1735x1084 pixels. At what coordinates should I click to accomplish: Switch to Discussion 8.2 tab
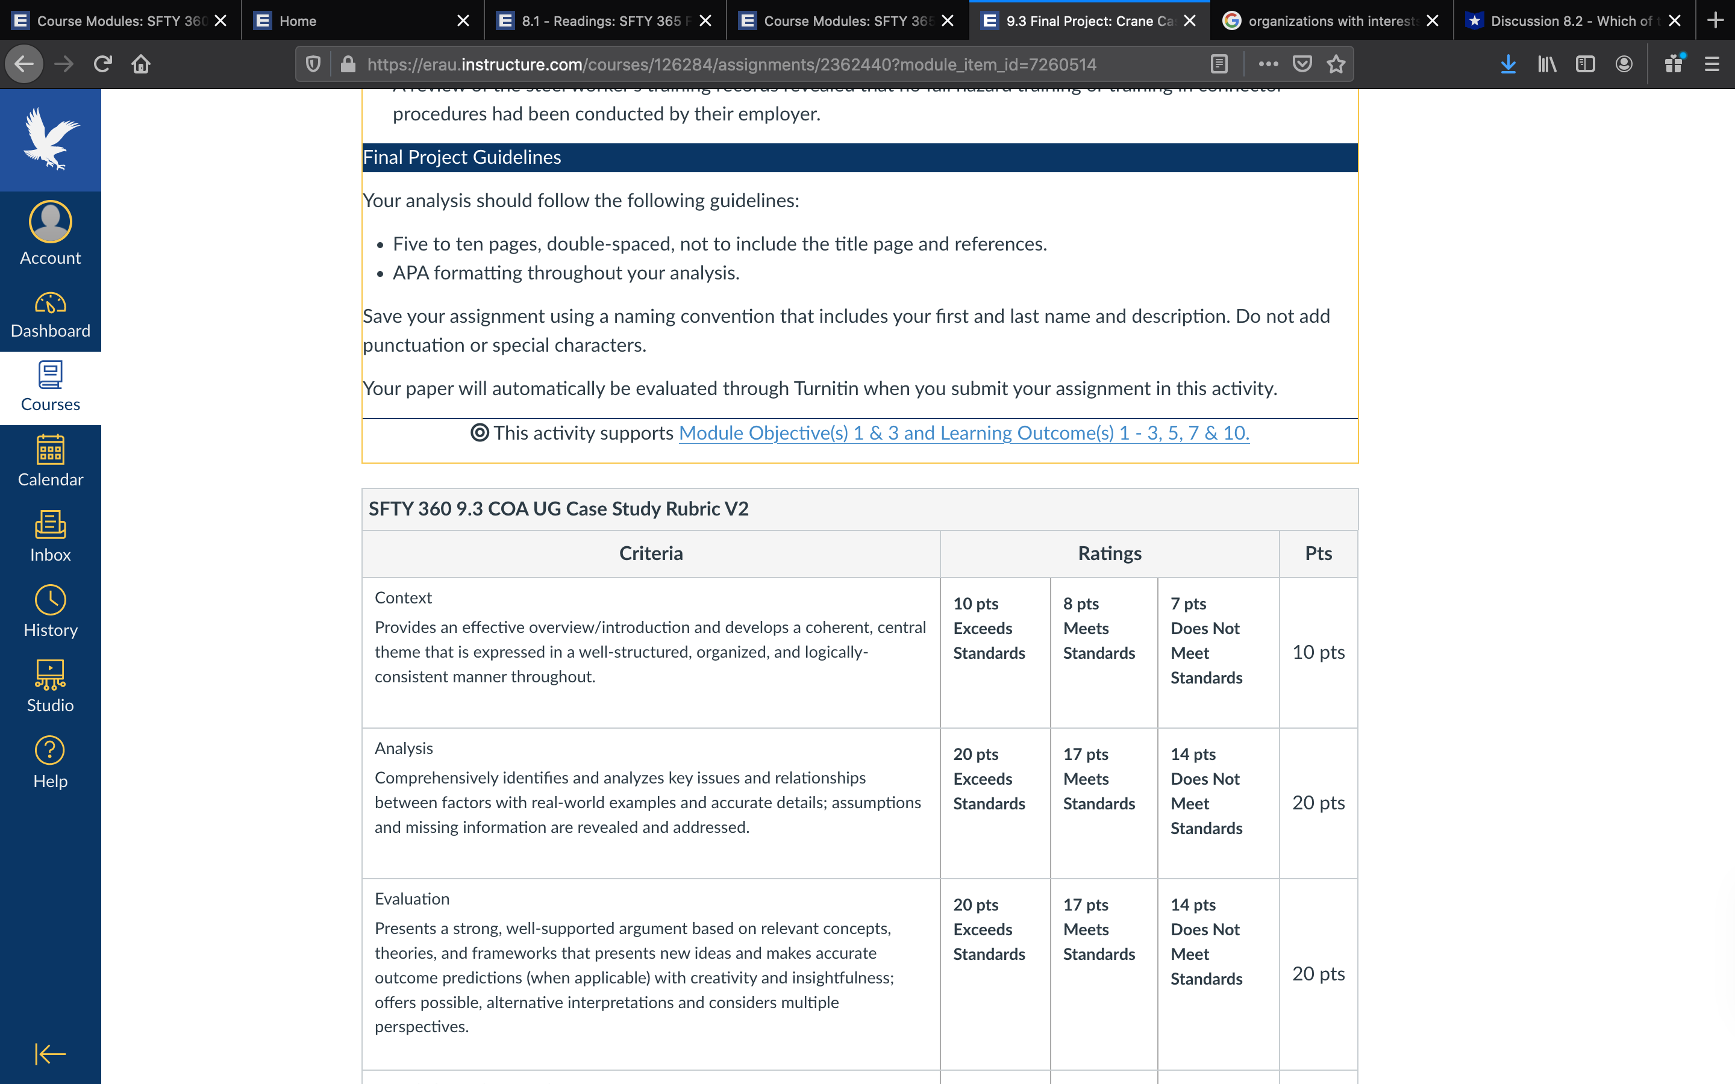[x=1574, y=20]
